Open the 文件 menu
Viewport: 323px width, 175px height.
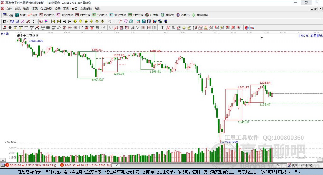(9, 9)
